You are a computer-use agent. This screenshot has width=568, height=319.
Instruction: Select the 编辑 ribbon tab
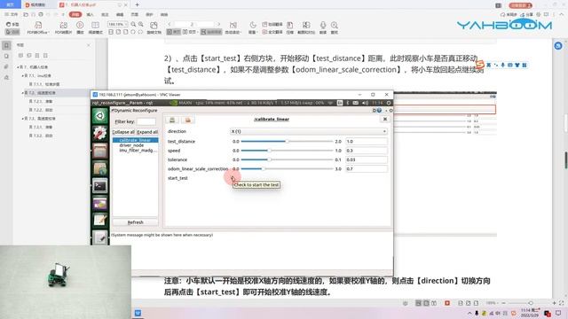(x=120, y=14)
